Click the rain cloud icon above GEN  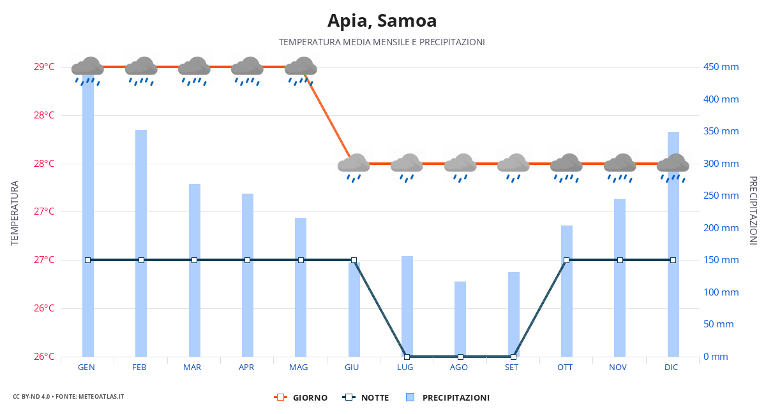click(x=87, y=70)
